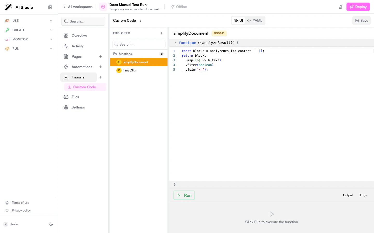Screen dimensions: 374x233
Task: Run the function with Run button
Action: [x=184, y=195]
